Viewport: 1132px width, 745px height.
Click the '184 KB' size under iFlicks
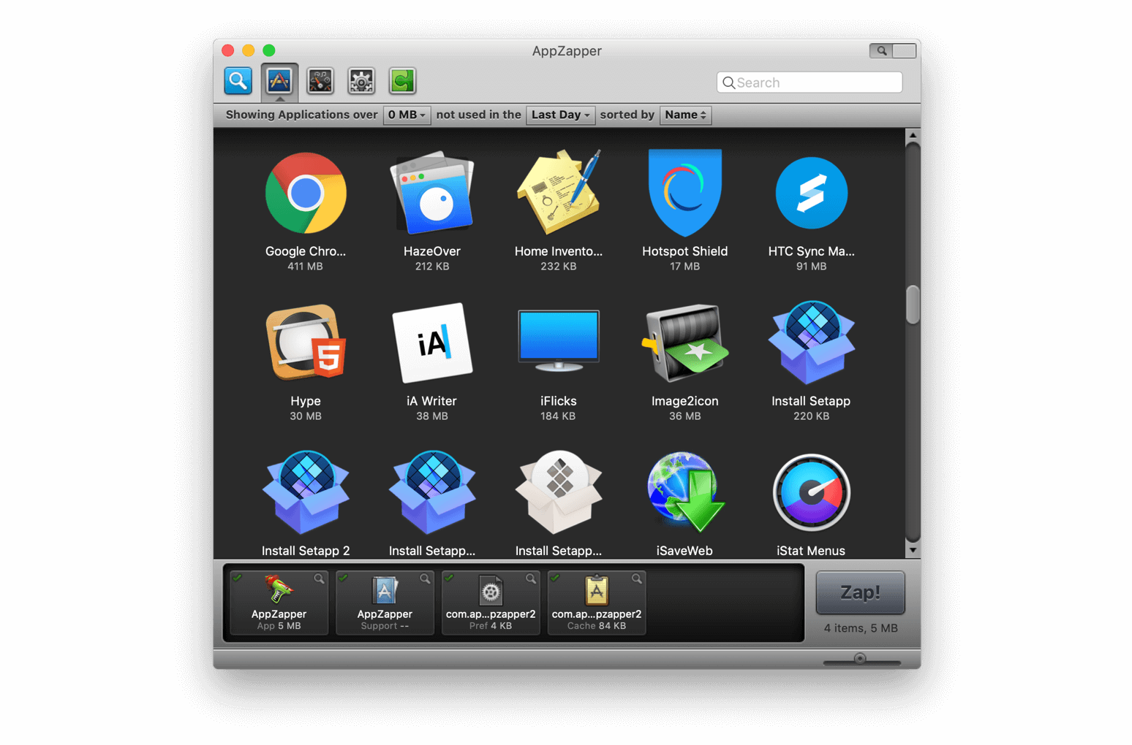tap(558, 416)
